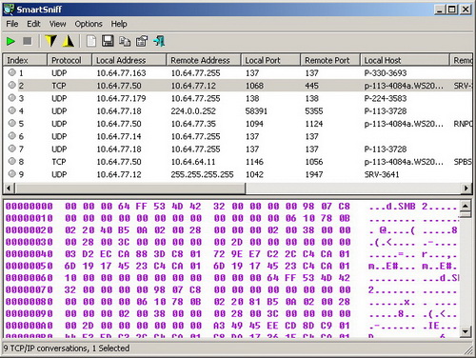This screenshot has width=476, height=358.
Task: Click right arrow of the horizontal scrollbar
Action: coord(466,189)
